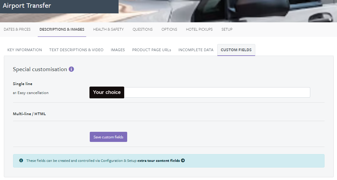
Task: Click the CUSTOM FIELDS sub-tab
Action: 236,50
